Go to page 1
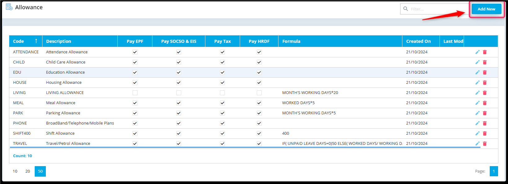Screen dimensions: 508x184 tap(494, 171)
